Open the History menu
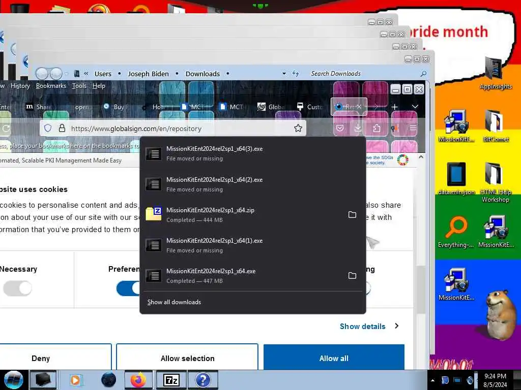Image resolution: width=521 pixels, height=390 pixels. pos(20,86)
